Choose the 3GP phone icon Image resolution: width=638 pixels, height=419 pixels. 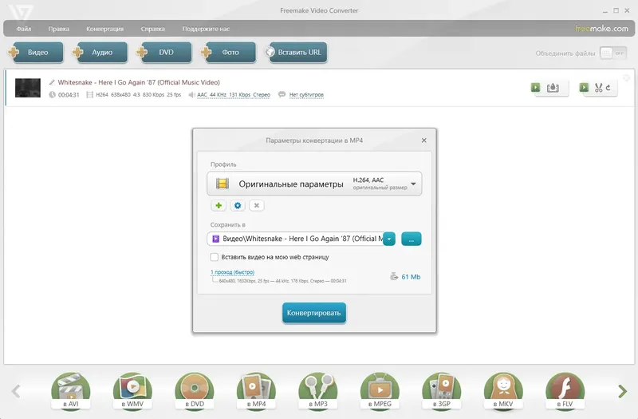coord(442,391)
